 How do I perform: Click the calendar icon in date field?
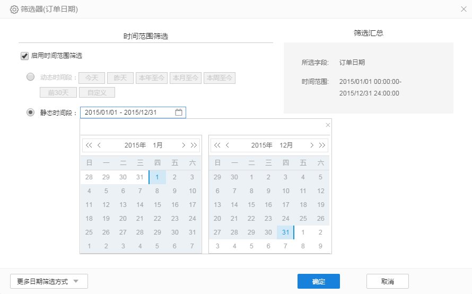179,113
